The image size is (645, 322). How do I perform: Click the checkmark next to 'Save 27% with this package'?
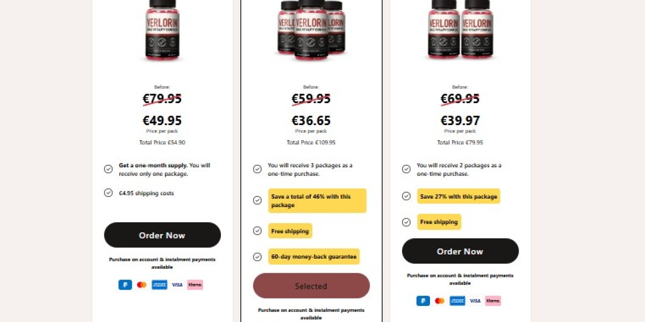pyautogui.click(x=406, y=196)
